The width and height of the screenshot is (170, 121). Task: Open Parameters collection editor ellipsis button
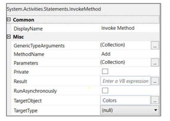[x=155, y=63]
